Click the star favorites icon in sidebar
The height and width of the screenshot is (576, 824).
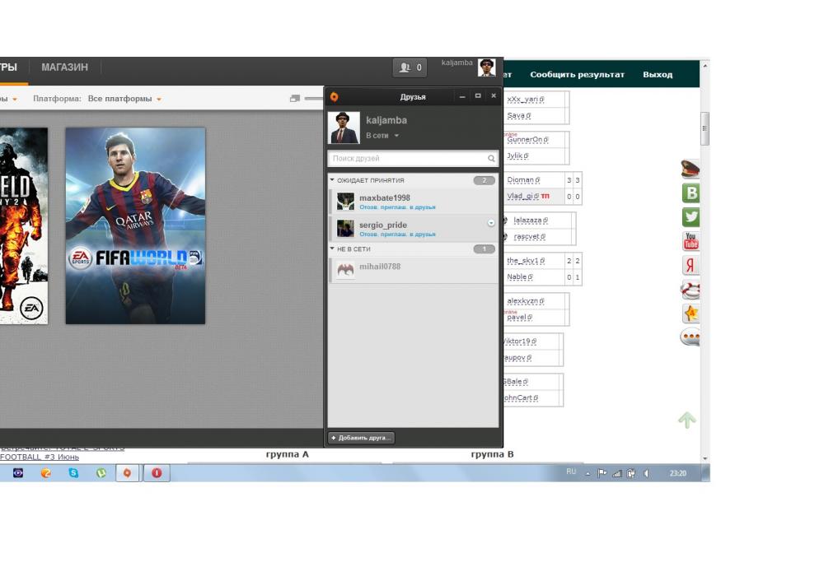click(x=691, y=314)
